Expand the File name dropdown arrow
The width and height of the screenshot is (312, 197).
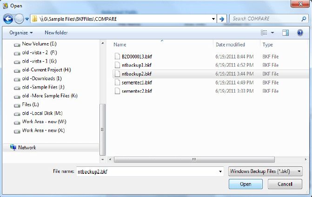pos(220,172)
